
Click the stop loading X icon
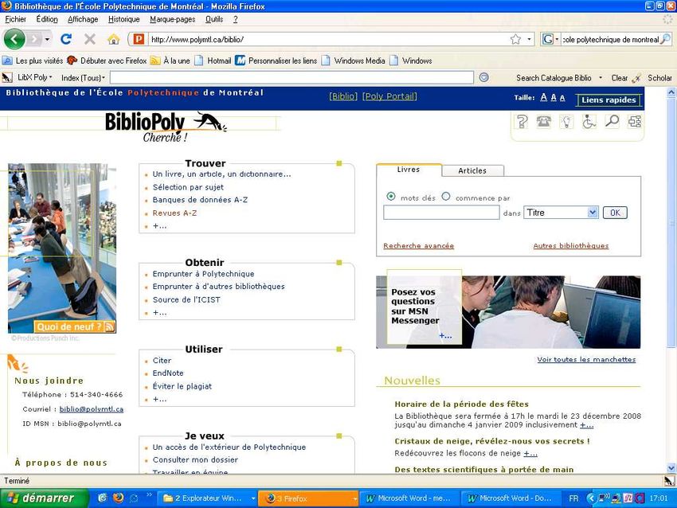pyautogui.click(x=90, y=39)
